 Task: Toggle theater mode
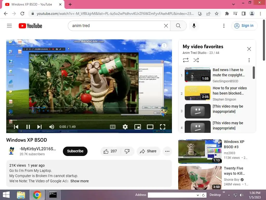click(x=150, y=127)
